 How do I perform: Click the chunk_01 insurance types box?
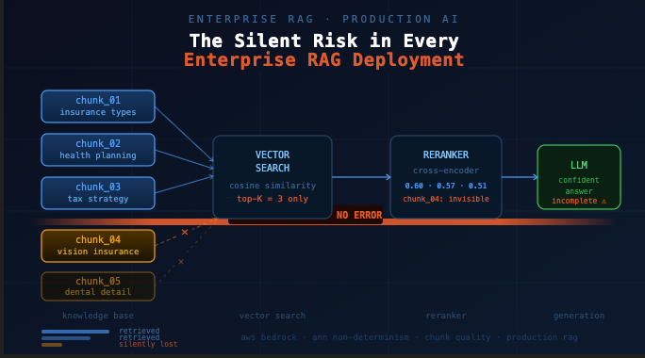tap(98, 106)
